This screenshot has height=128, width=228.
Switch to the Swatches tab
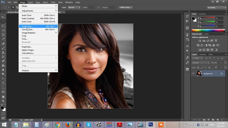[202, 14]
